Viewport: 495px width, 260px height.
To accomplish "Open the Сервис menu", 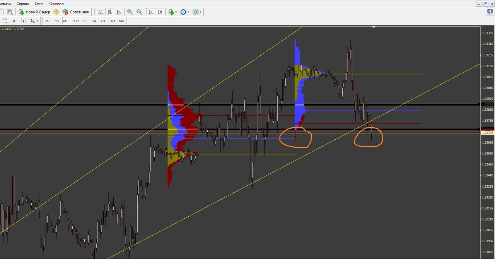I will point(23,3).
